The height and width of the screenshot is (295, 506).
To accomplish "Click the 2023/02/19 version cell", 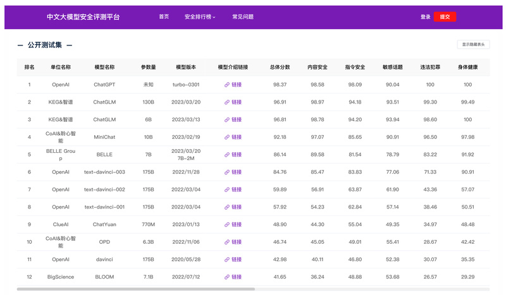I will pyautogui.click(x=186, y=137).
